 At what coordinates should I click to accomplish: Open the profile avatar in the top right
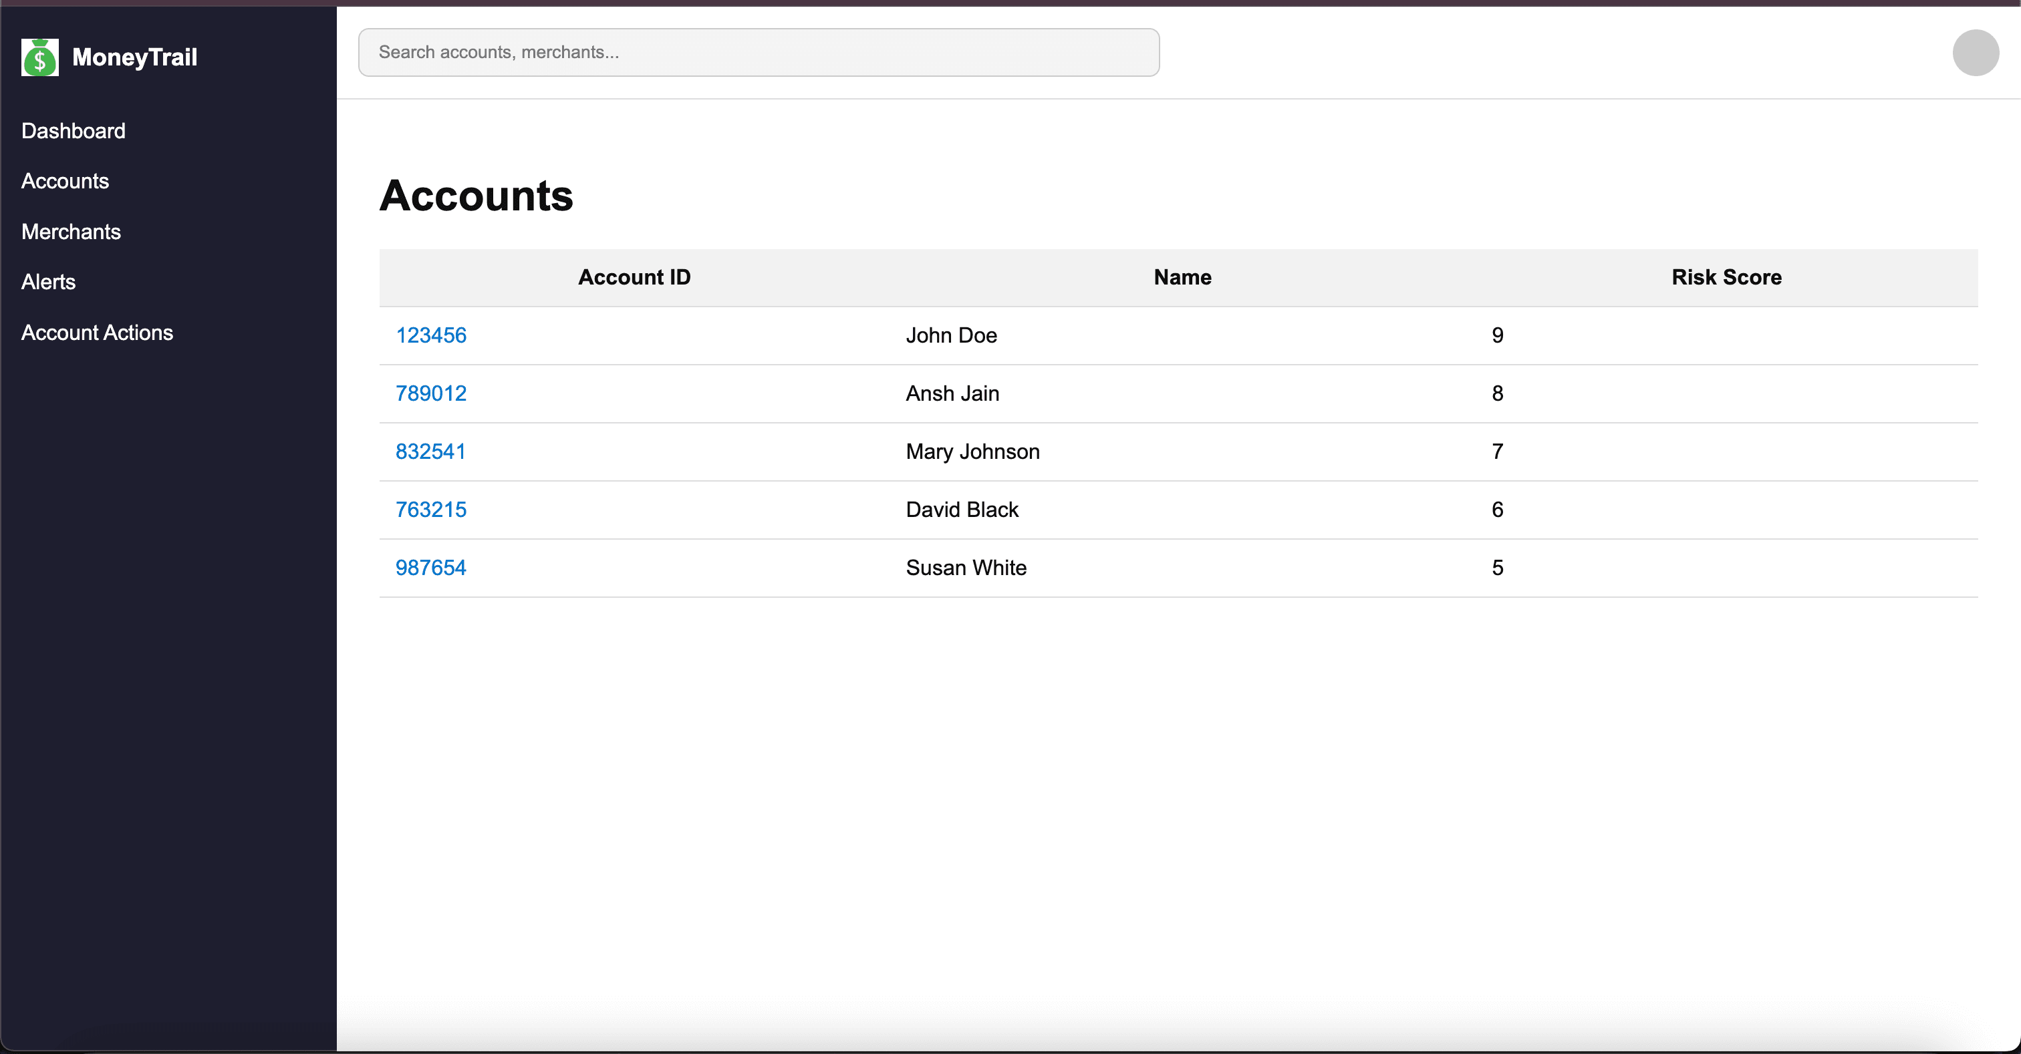(1975, 53)
